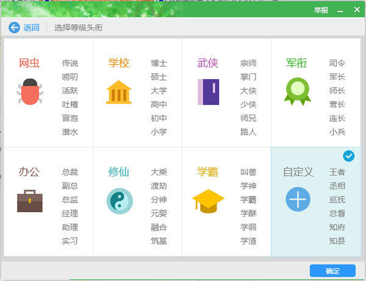Screen dimensions: 366x281
Task: Click the 少侠 rank text
Action: pos(248,104)
